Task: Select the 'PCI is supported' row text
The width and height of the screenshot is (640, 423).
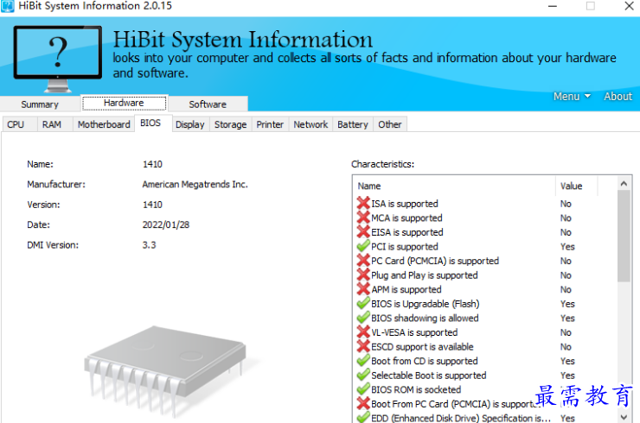Action: tap(405, 247)
